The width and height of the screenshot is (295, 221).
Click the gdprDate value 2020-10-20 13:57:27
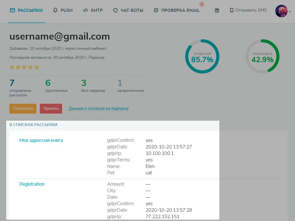point(169,147)
